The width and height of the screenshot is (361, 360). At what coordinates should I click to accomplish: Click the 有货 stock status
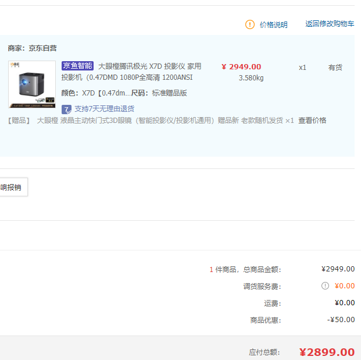tap(335, 68)
